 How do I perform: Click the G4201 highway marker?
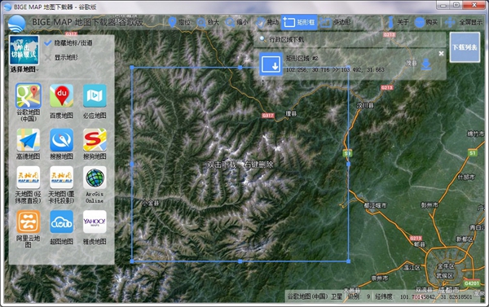pyautogui.click(x=472, y=283)
